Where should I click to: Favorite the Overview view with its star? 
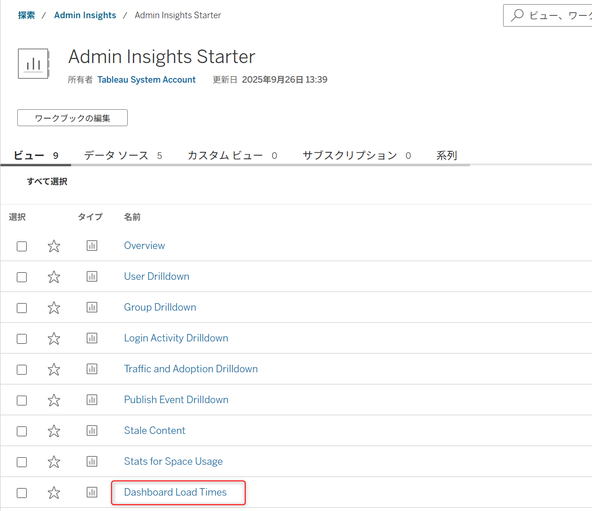(54, 246)
